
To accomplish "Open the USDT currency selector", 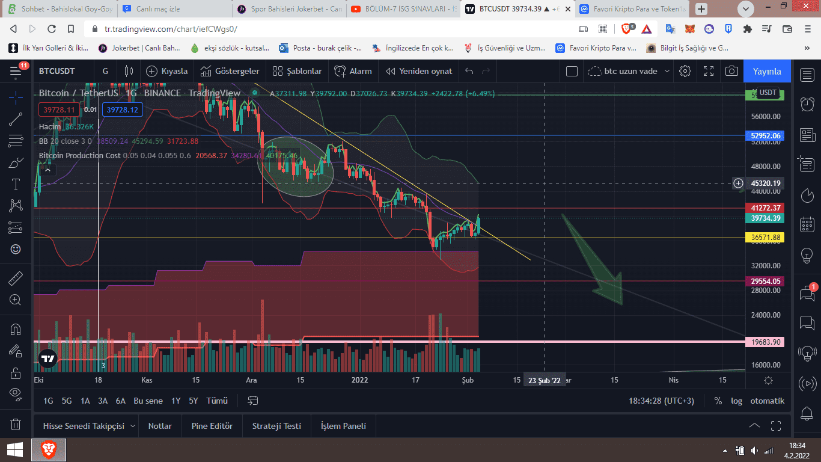I will (768, 93).
